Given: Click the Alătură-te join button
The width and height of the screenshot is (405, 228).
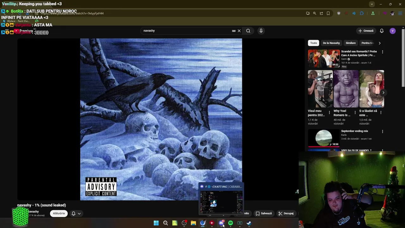Looking at the screenshot, I should click(x=59, y=213).
